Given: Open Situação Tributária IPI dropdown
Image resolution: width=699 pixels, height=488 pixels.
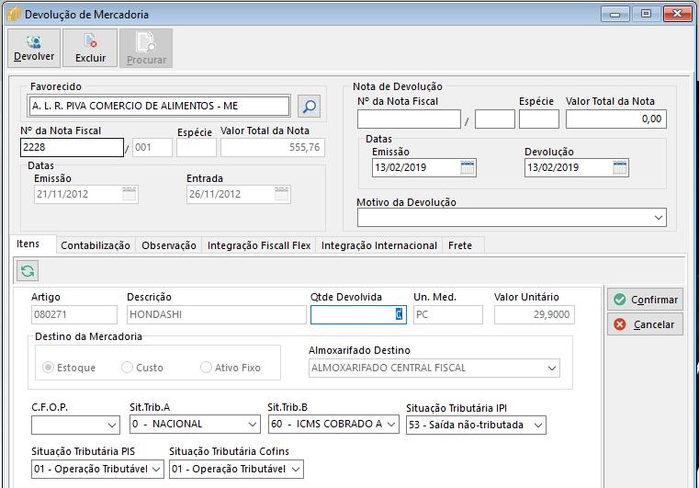Looking at the screenshot, I should 538,426.
